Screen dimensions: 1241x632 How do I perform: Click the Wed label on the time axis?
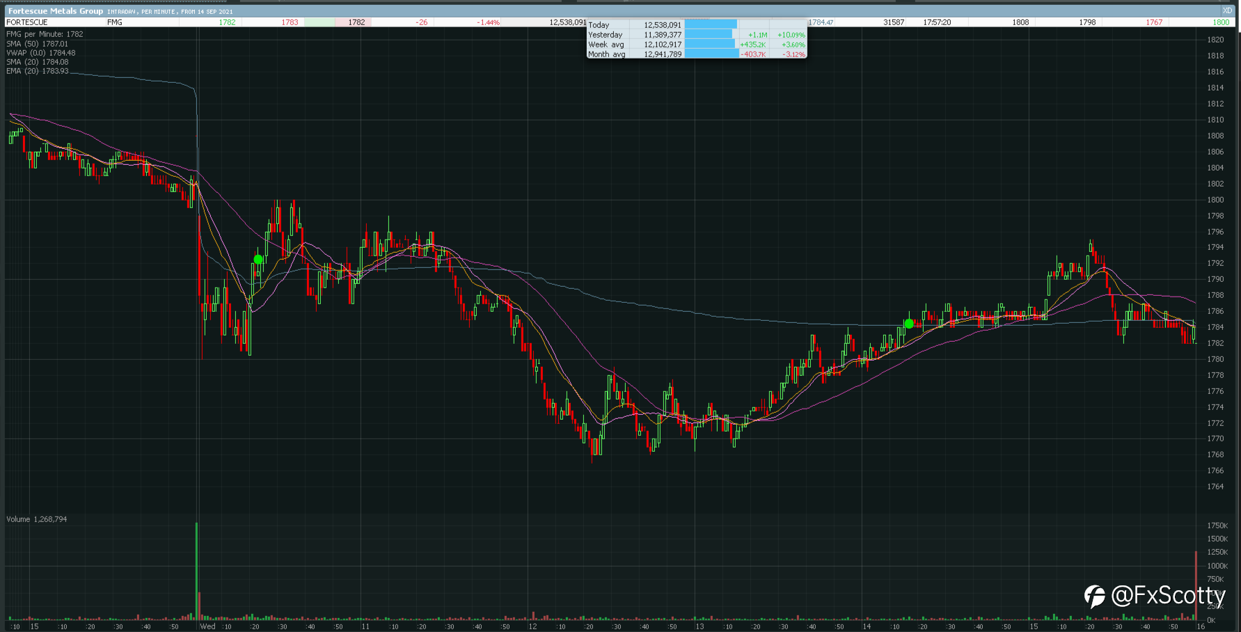[x=207, y=626]
